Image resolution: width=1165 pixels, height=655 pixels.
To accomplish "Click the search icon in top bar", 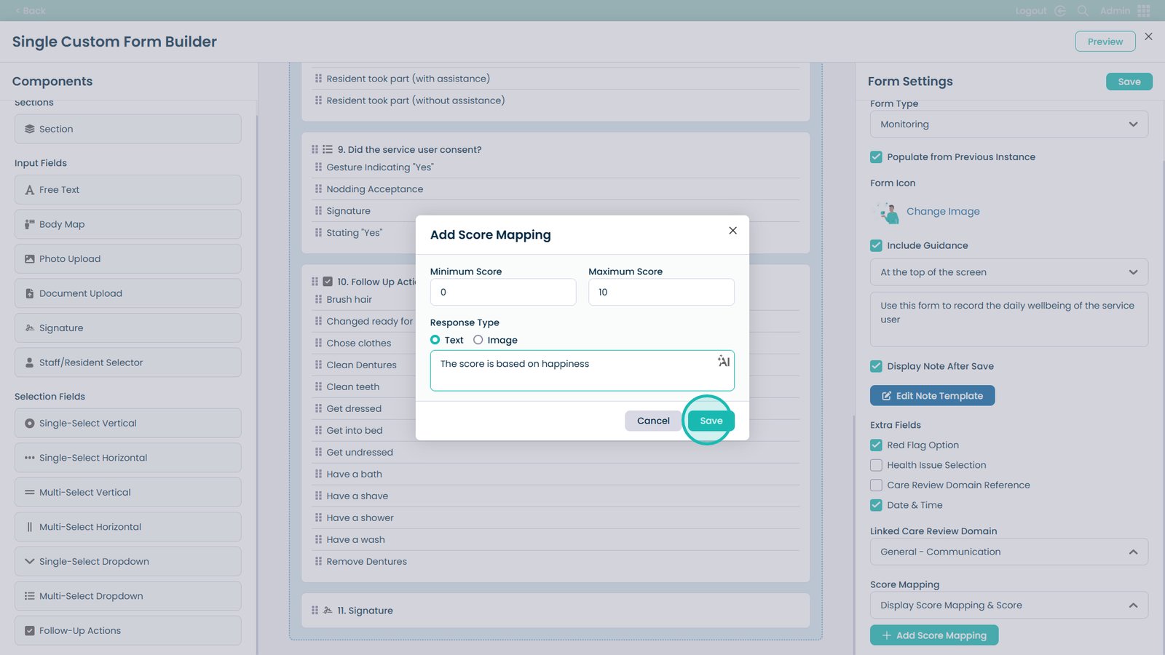I will [x=1083, y=11].
